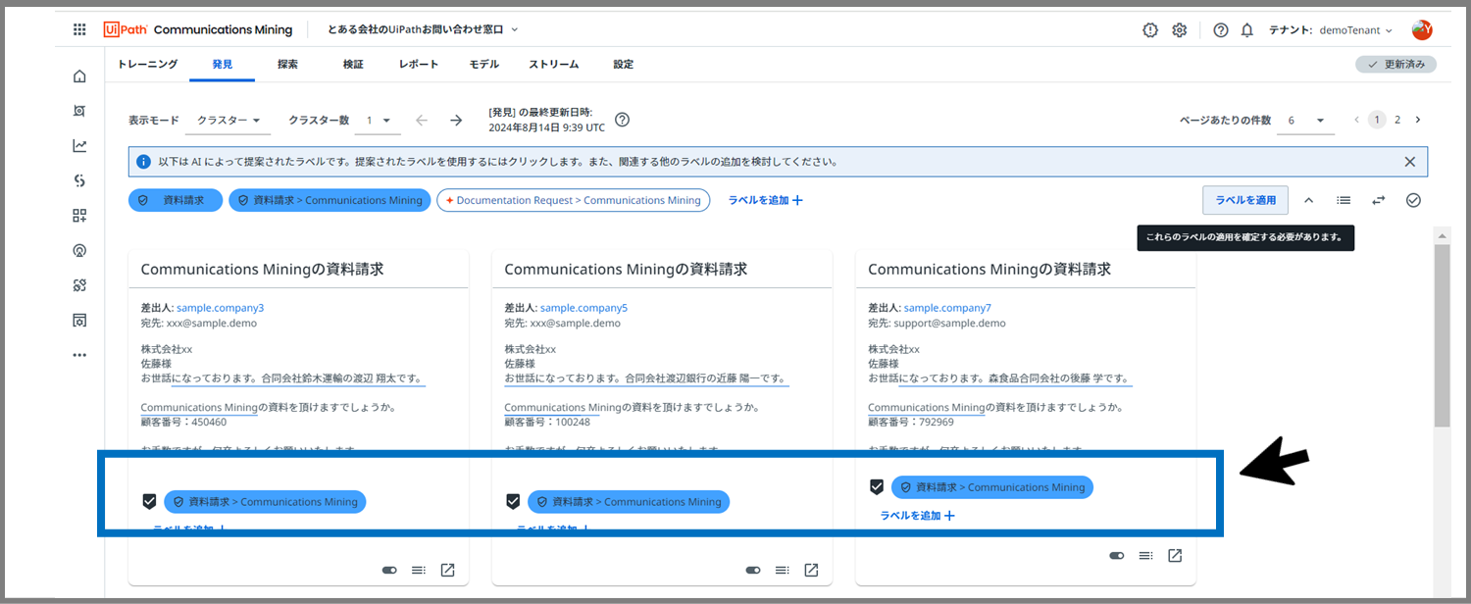Screen dimensions: 1471x604
Task: Open sender link sample.company5
Action: (584, 308)
